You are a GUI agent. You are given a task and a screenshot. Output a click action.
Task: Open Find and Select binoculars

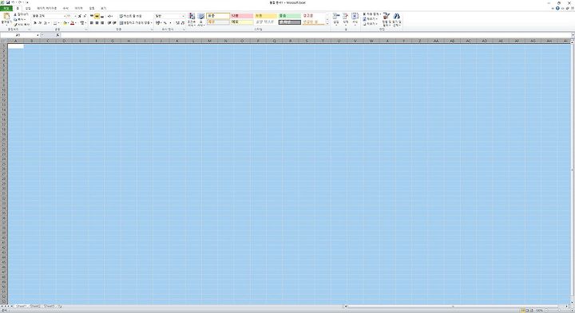tap(397, 19)
